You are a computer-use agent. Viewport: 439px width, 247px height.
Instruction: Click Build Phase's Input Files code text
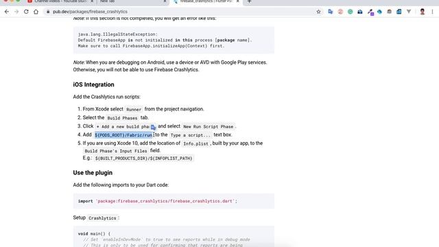pyautogui.click(x=116, y=151)
